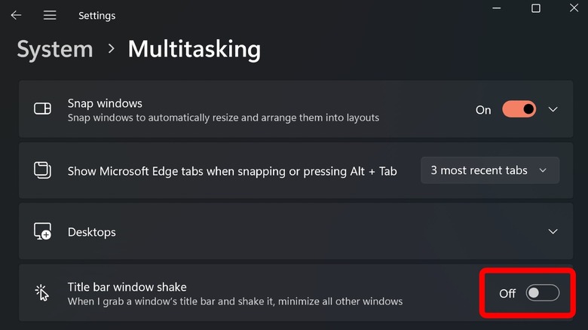
Task: Click the Snap windows row title
Action: 105,103
